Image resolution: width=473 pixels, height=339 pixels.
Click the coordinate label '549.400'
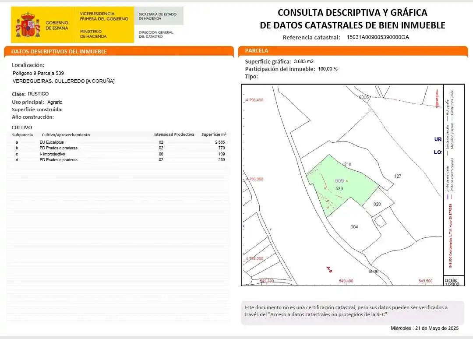click(x=346, y=281)
